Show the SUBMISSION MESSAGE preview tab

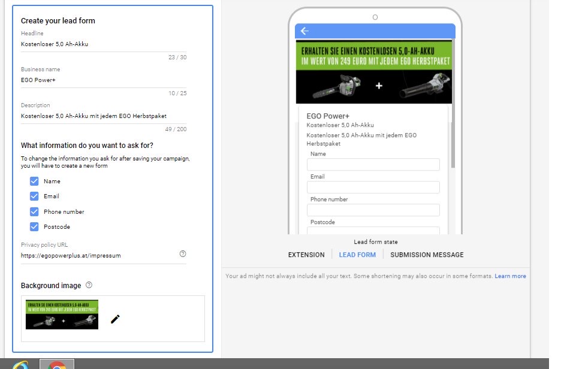(427, 255)
